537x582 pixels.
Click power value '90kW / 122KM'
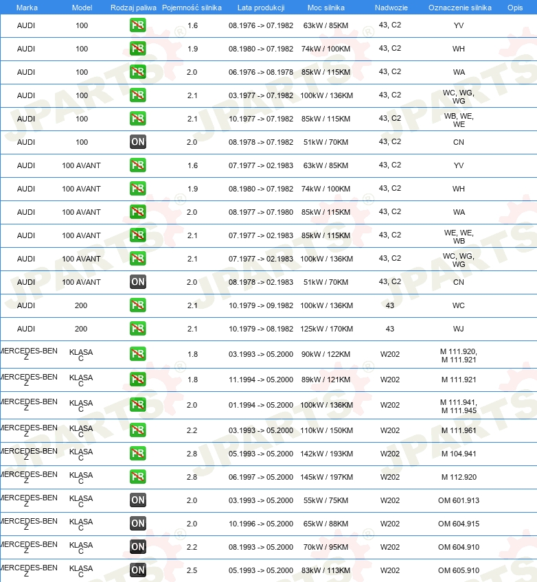click(x=325, y=354)
